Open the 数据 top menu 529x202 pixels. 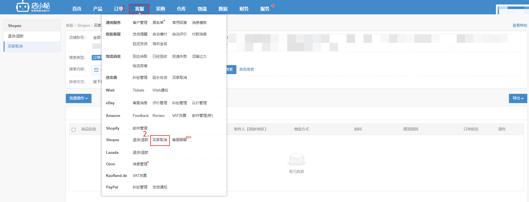pos(223,9)
